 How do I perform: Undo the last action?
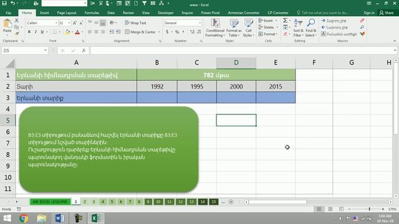click(x=12, y=3)
